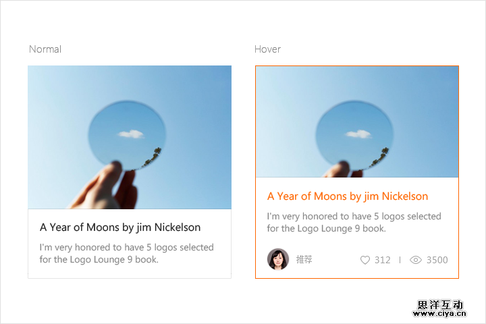The image size is (486, 324).
Task: Click the divider between likes and views
Action: tap(400, 260)
